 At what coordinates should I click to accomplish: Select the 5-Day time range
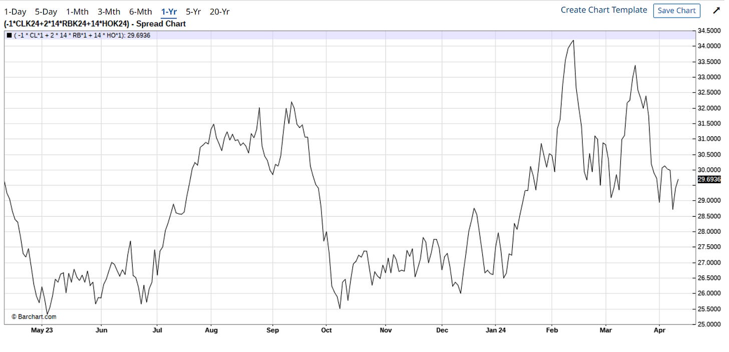coord(46,12)
